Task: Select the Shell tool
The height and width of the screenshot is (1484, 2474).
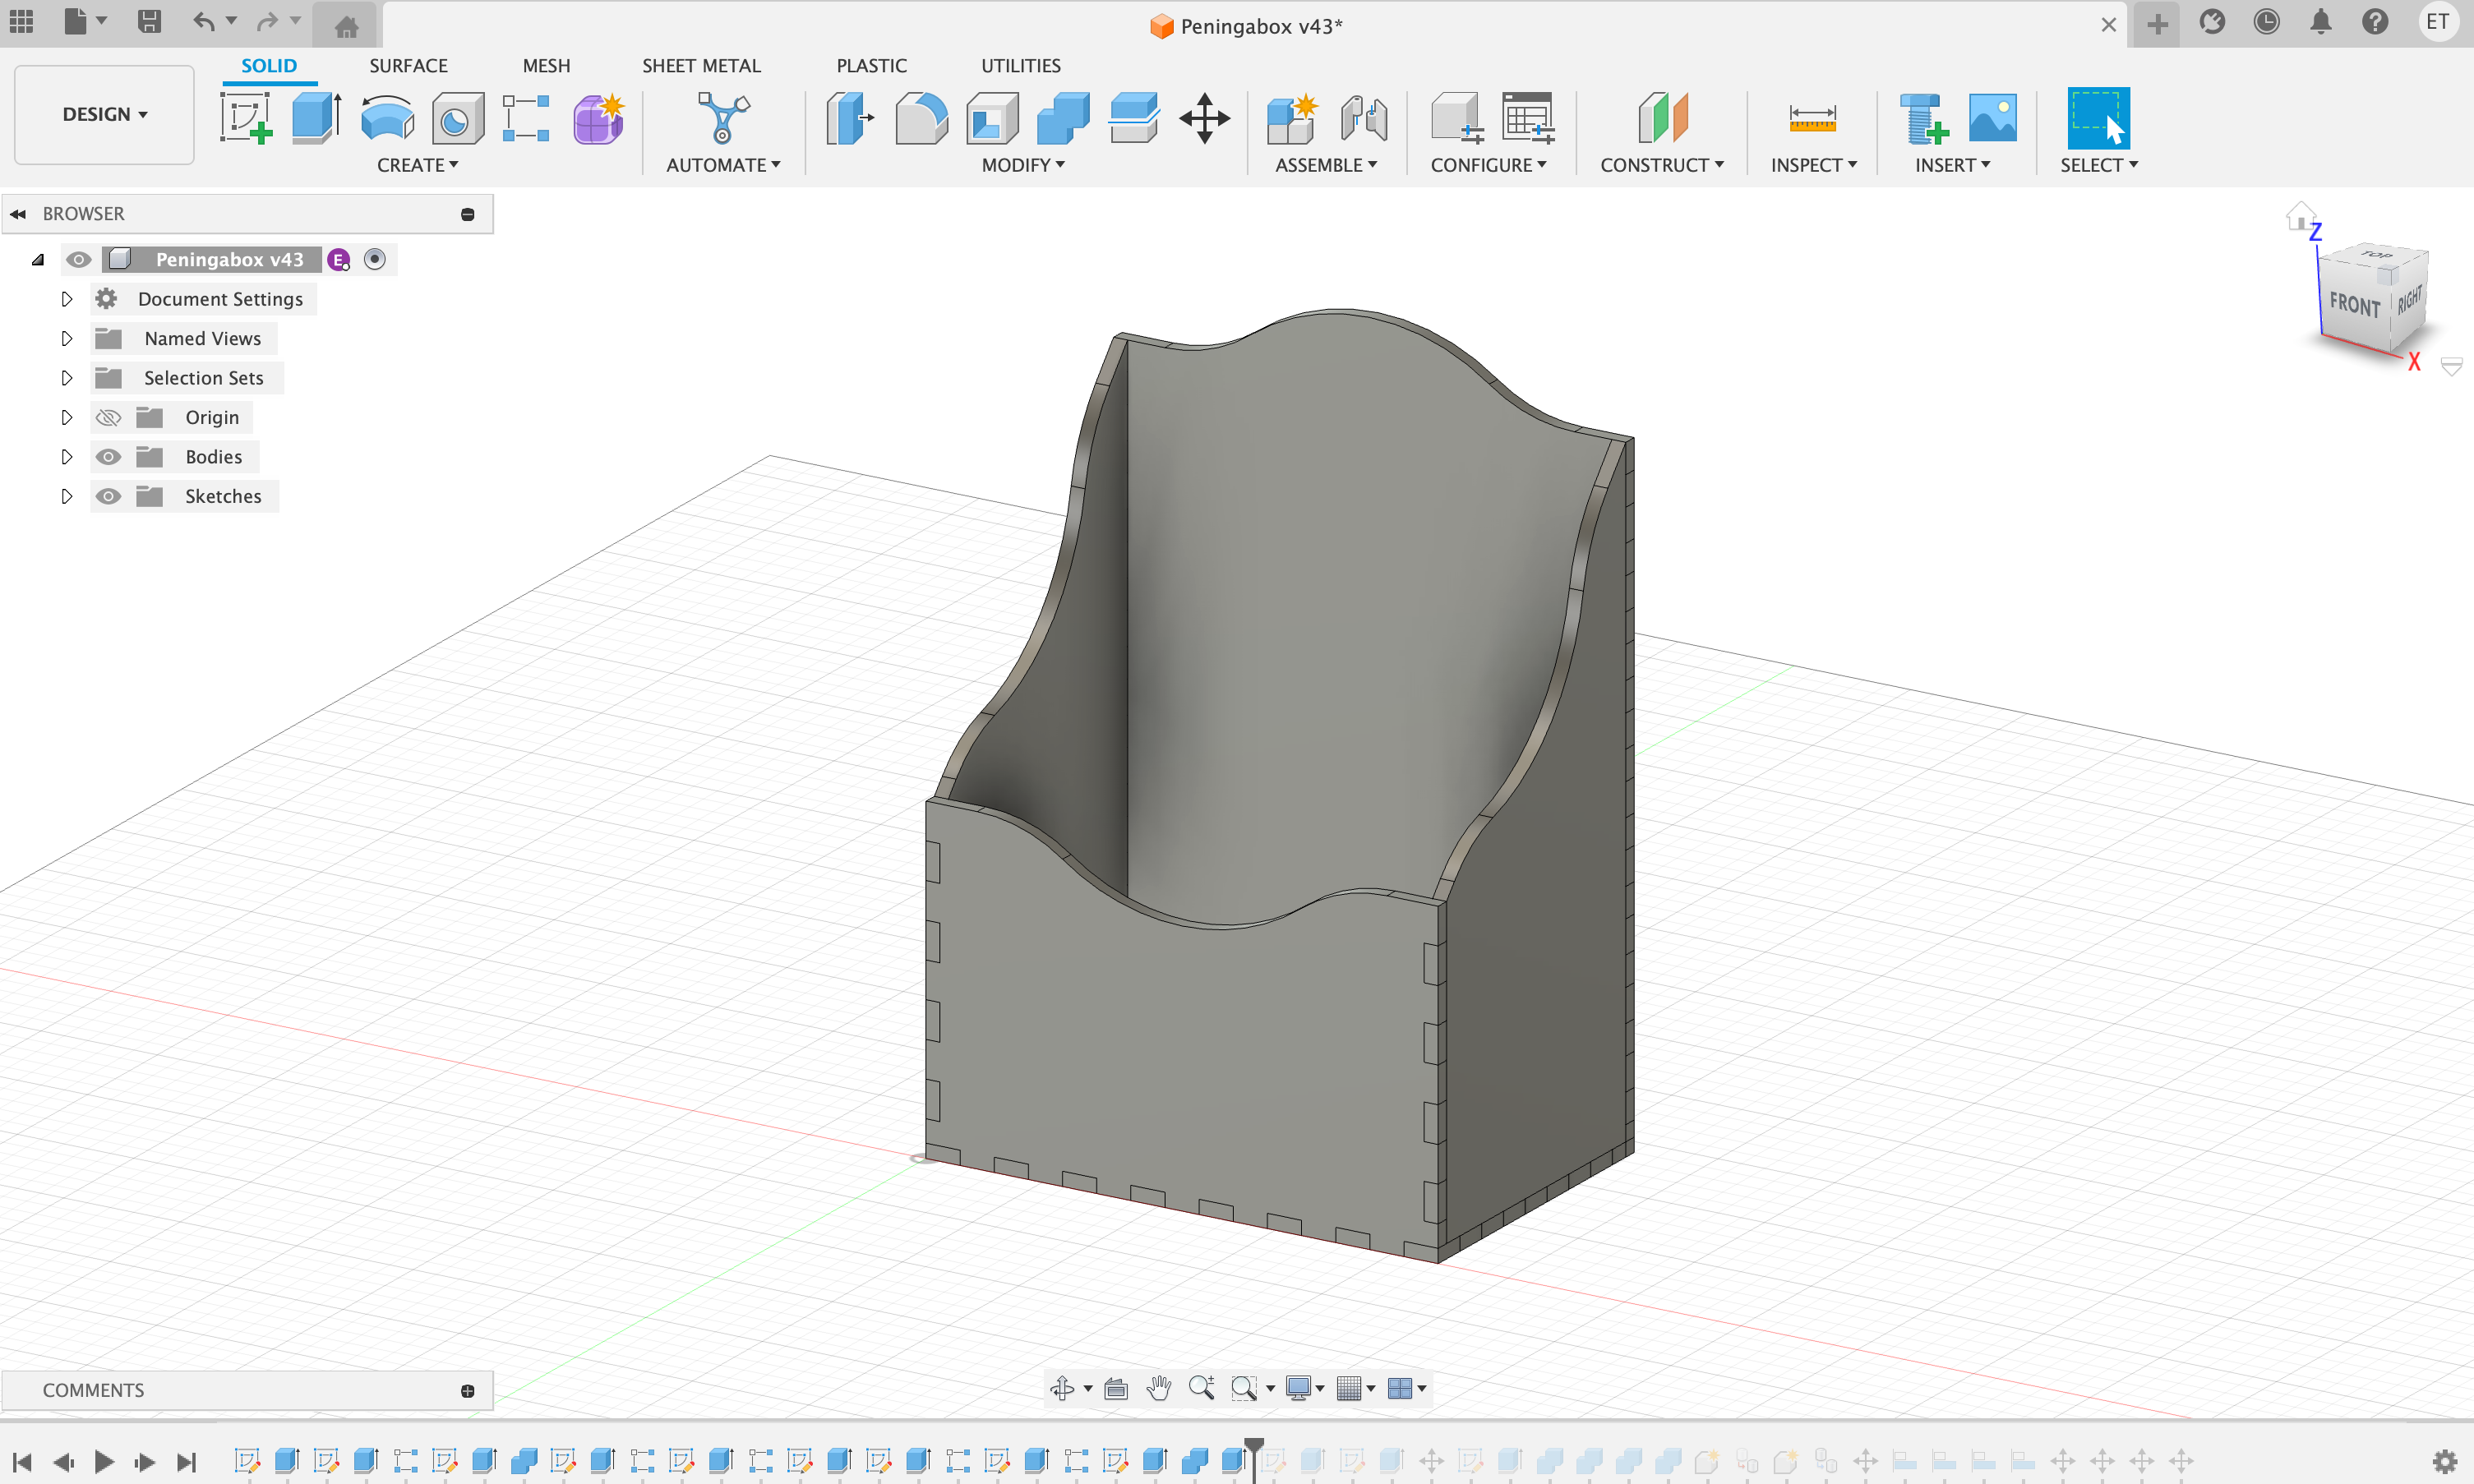Action: tap(992, 118)
